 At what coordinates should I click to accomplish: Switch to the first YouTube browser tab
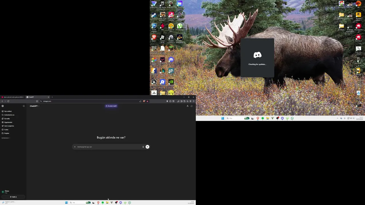[13, 97]
